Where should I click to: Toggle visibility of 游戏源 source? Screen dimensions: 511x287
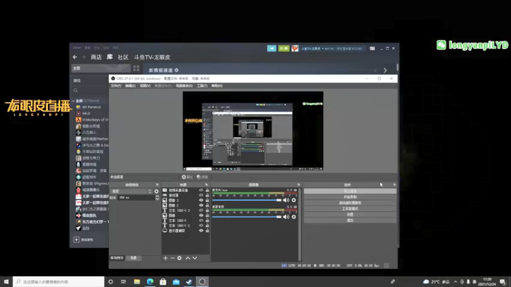pyautogui.click(x=201, y=195)
